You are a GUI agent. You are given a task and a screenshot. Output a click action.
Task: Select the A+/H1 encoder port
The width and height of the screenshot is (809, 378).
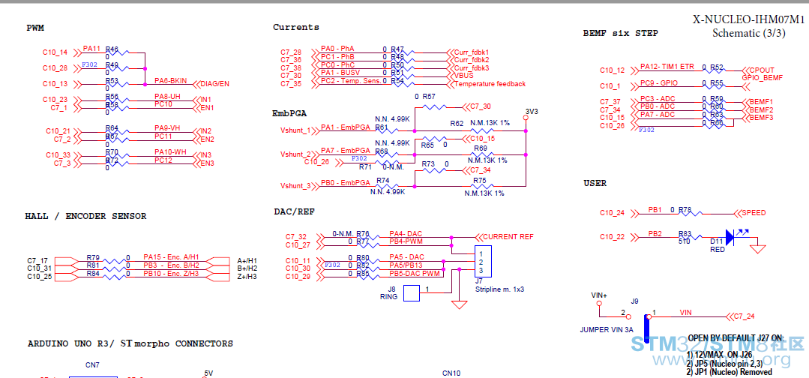coord(247,261)
